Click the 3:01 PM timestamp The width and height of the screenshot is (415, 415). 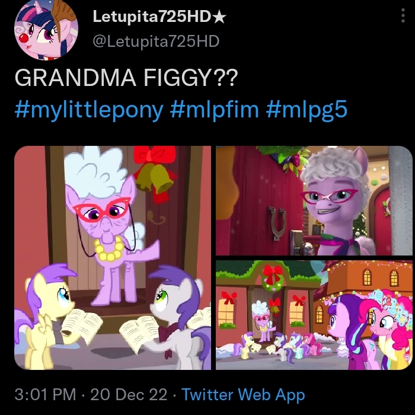45,394
